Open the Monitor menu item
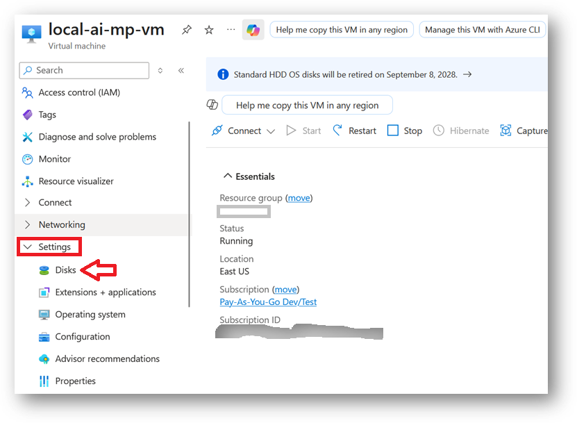Screen dimensions: 577x423 pos(54,159)
